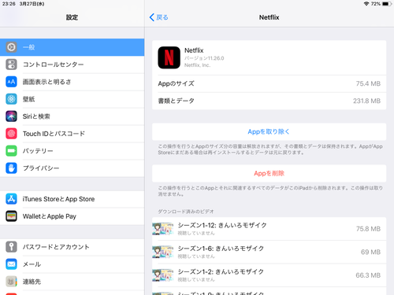Select 画面表示と明るさ settings row
394x295 pixels.
(x=72, y=82)
